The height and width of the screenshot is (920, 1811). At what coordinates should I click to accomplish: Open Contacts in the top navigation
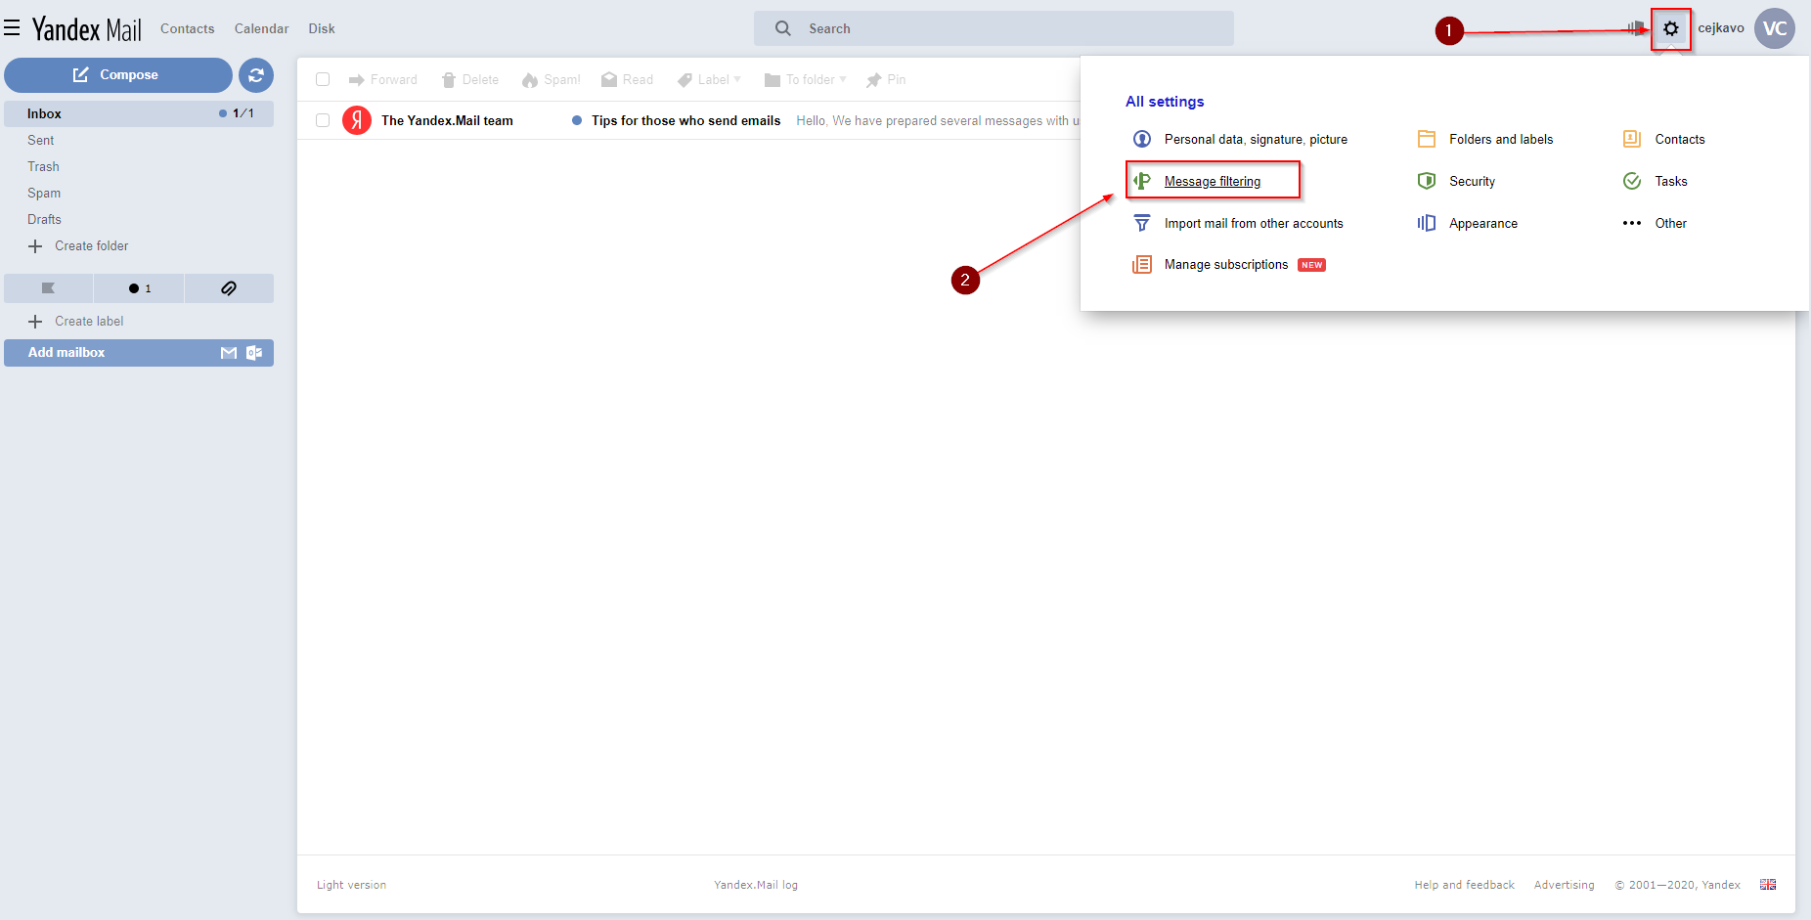pyautogui.click(x=188, y=28)
